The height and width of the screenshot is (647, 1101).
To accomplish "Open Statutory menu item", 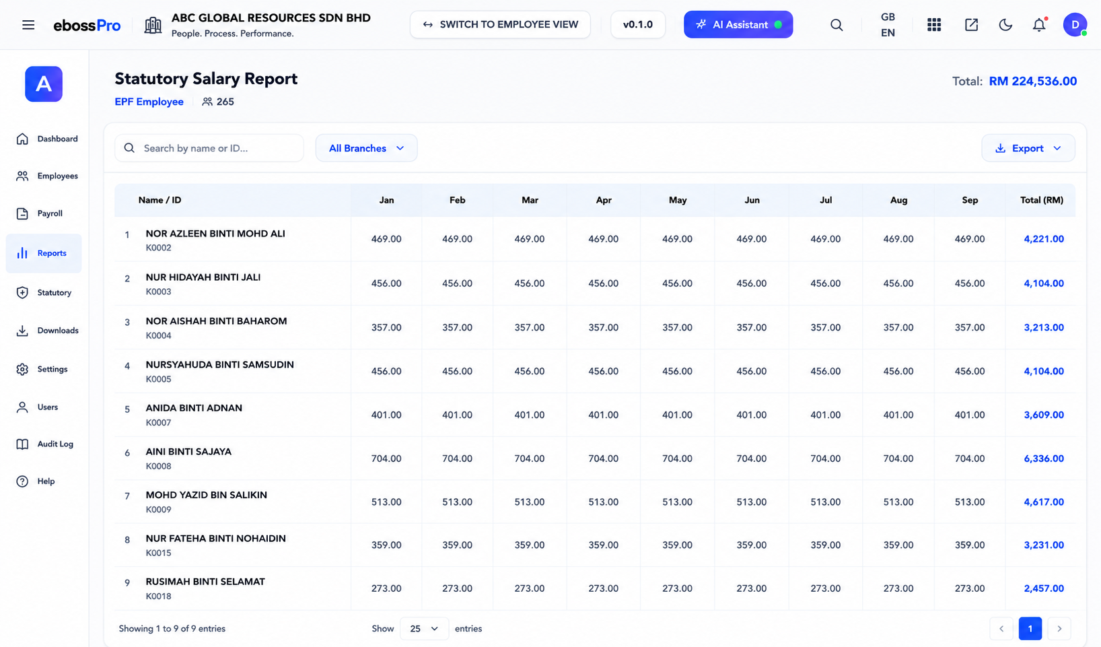I will point(44,293).
